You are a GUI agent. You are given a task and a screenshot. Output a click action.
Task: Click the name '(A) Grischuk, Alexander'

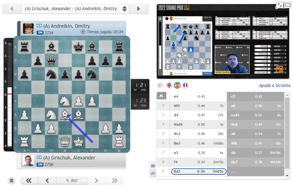coord(69,158)
